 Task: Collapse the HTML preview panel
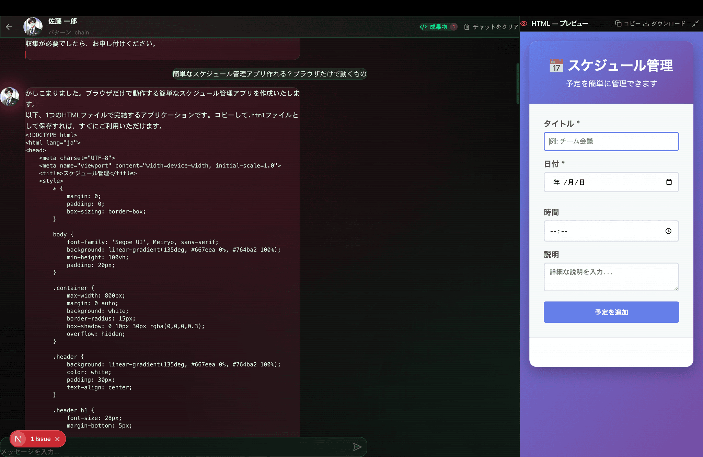click(695, 24)
